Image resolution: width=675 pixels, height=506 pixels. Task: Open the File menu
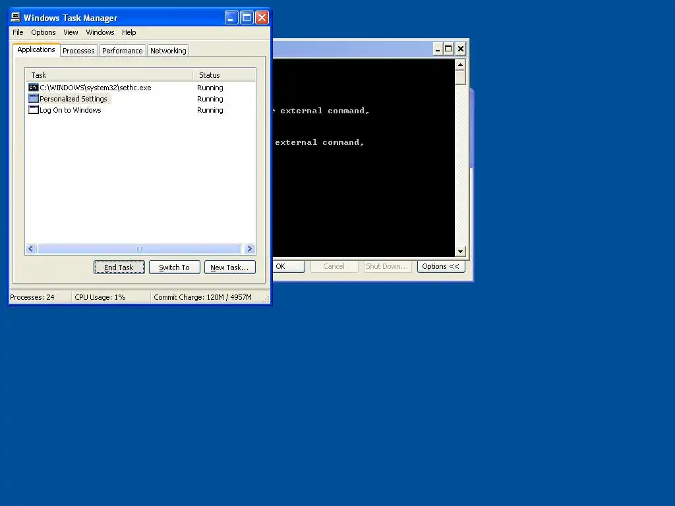pos(18,32)
